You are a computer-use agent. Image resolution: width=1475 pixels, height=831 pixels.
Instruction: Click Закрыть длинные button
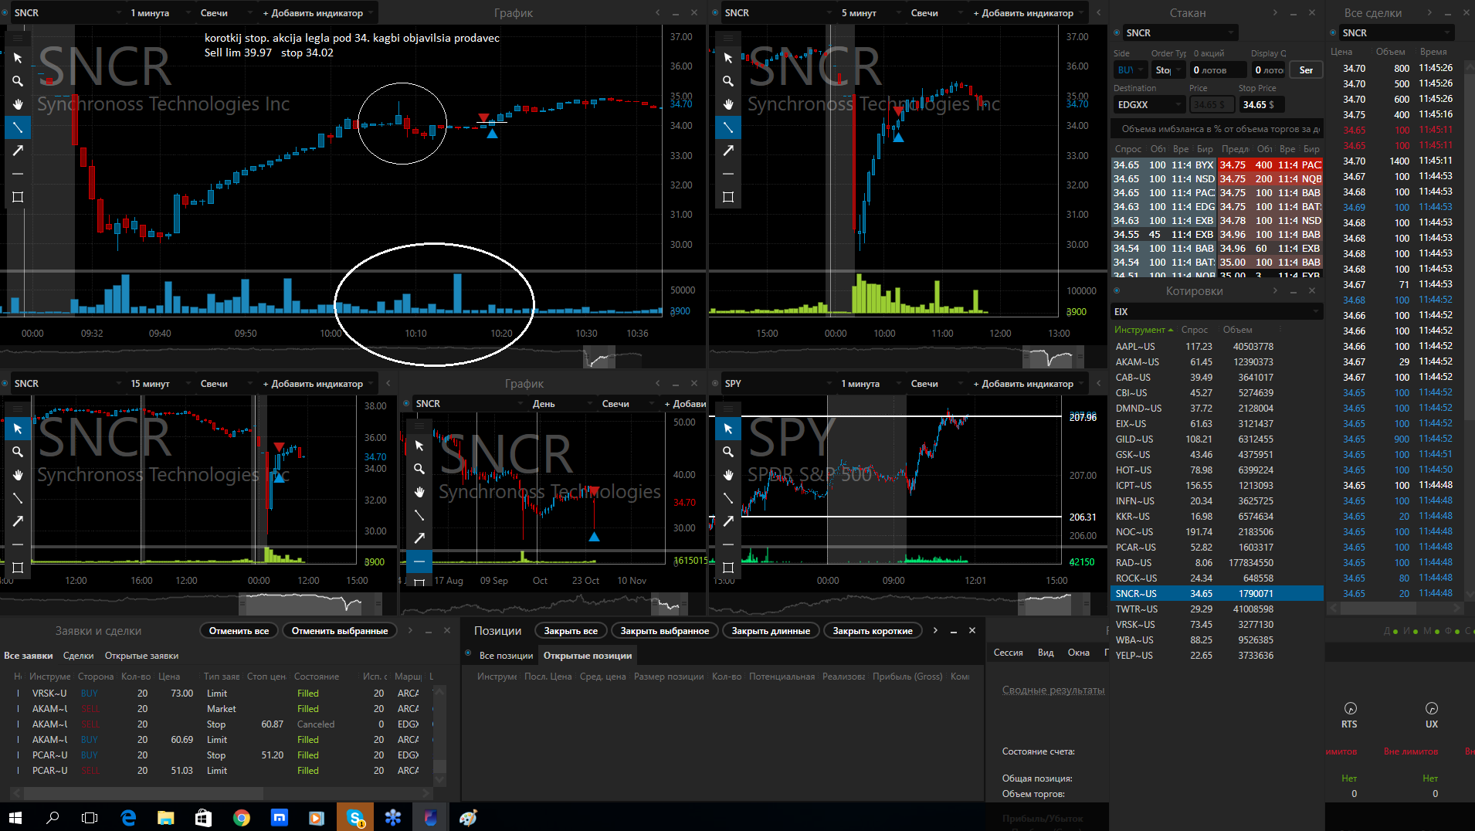[x=771, y=631]
